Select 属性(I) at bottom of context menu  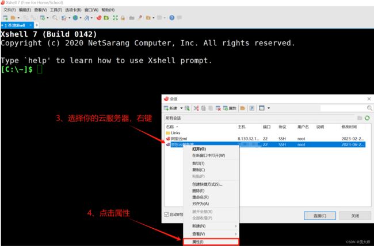[x=211, y=242]
